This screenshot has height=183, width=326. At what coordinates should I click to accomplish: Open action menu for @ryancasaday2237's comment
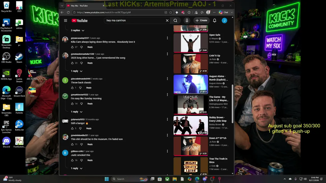167,38
